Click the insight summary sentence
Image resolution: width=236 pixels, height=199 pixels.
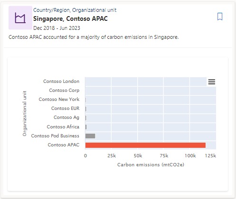pos(94,37)
